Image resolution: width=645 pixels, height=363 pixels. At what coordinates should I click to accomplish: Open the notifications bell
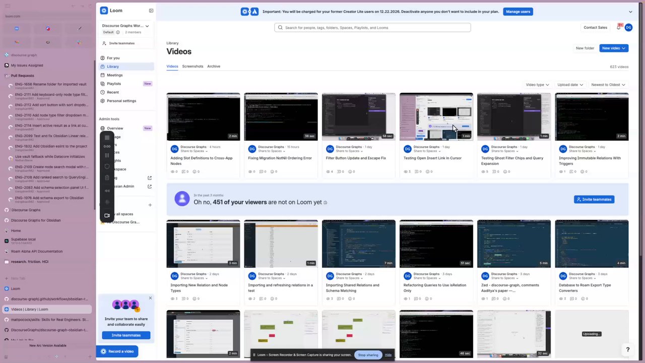619,27
